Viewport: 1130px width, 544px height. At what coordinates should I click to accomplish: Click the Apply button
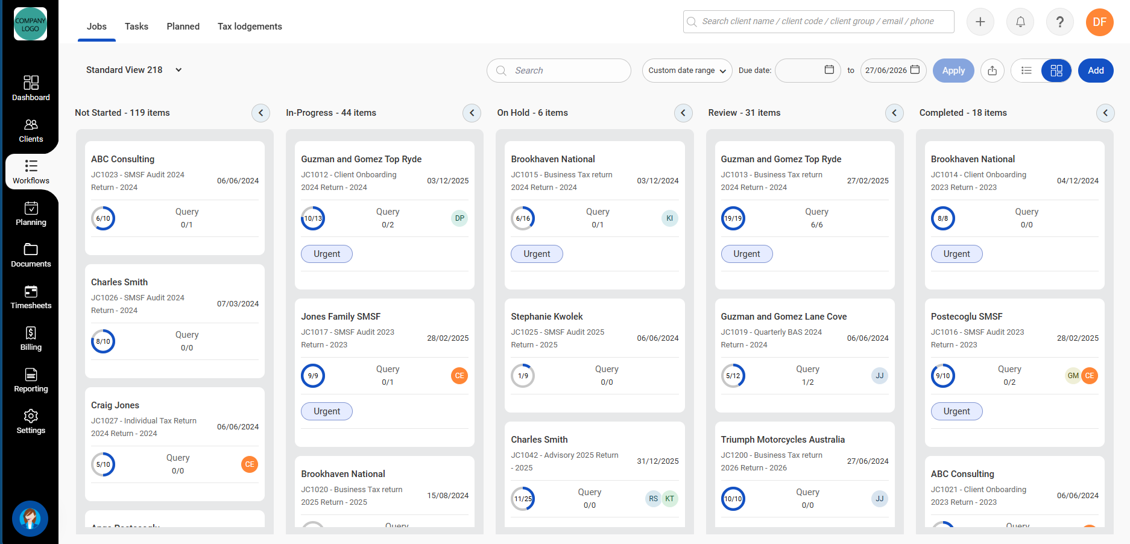pyautogui.click(x=953, y=71)
